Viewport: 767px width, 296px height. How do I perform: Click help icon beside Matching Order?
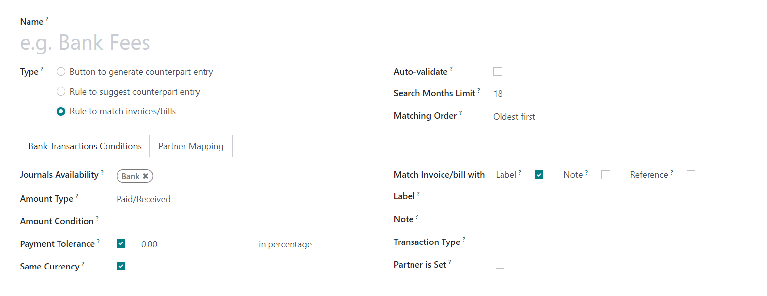pos(461,113)
